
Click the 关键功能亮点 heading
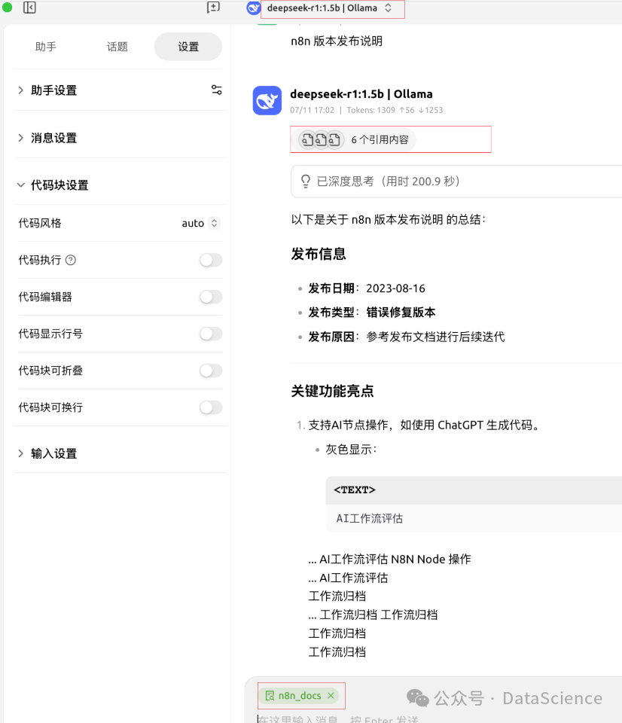pos(332,391)
